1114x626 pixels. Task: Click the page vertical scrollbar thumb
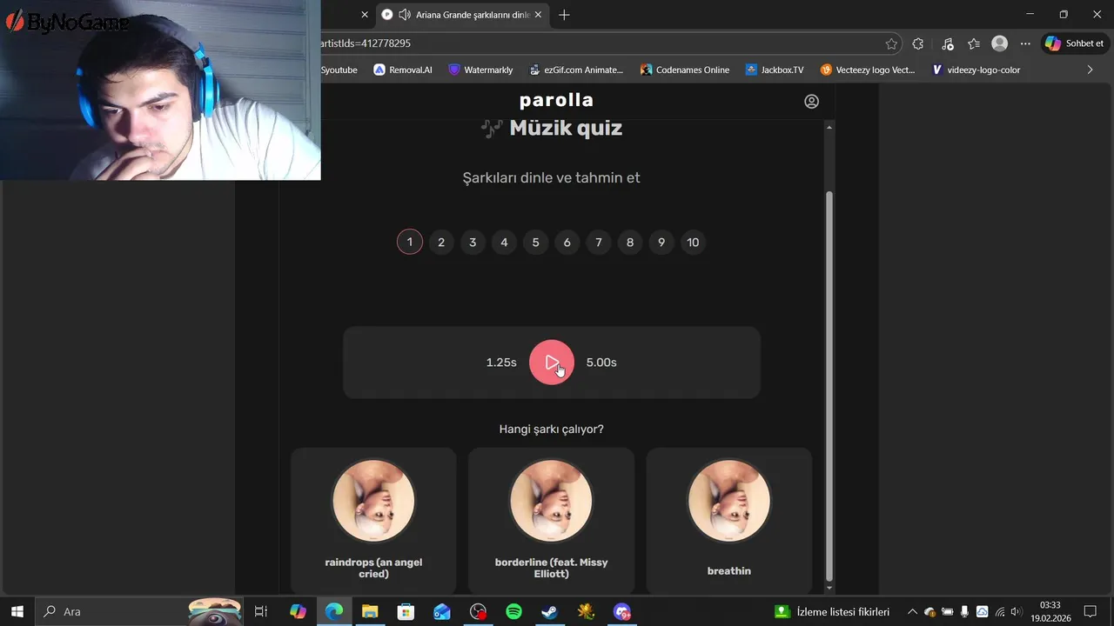[829, 385]
